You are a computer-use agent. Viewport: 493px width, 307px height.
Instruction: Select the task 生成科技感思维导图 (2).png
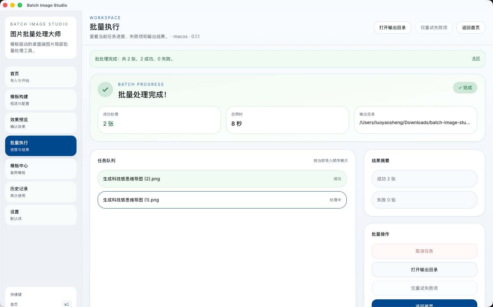pos(222,179)
